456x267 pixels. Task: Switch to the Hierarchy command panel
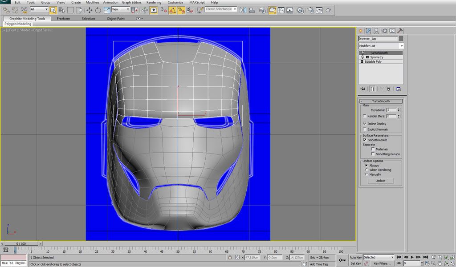(x=376, y=31)
